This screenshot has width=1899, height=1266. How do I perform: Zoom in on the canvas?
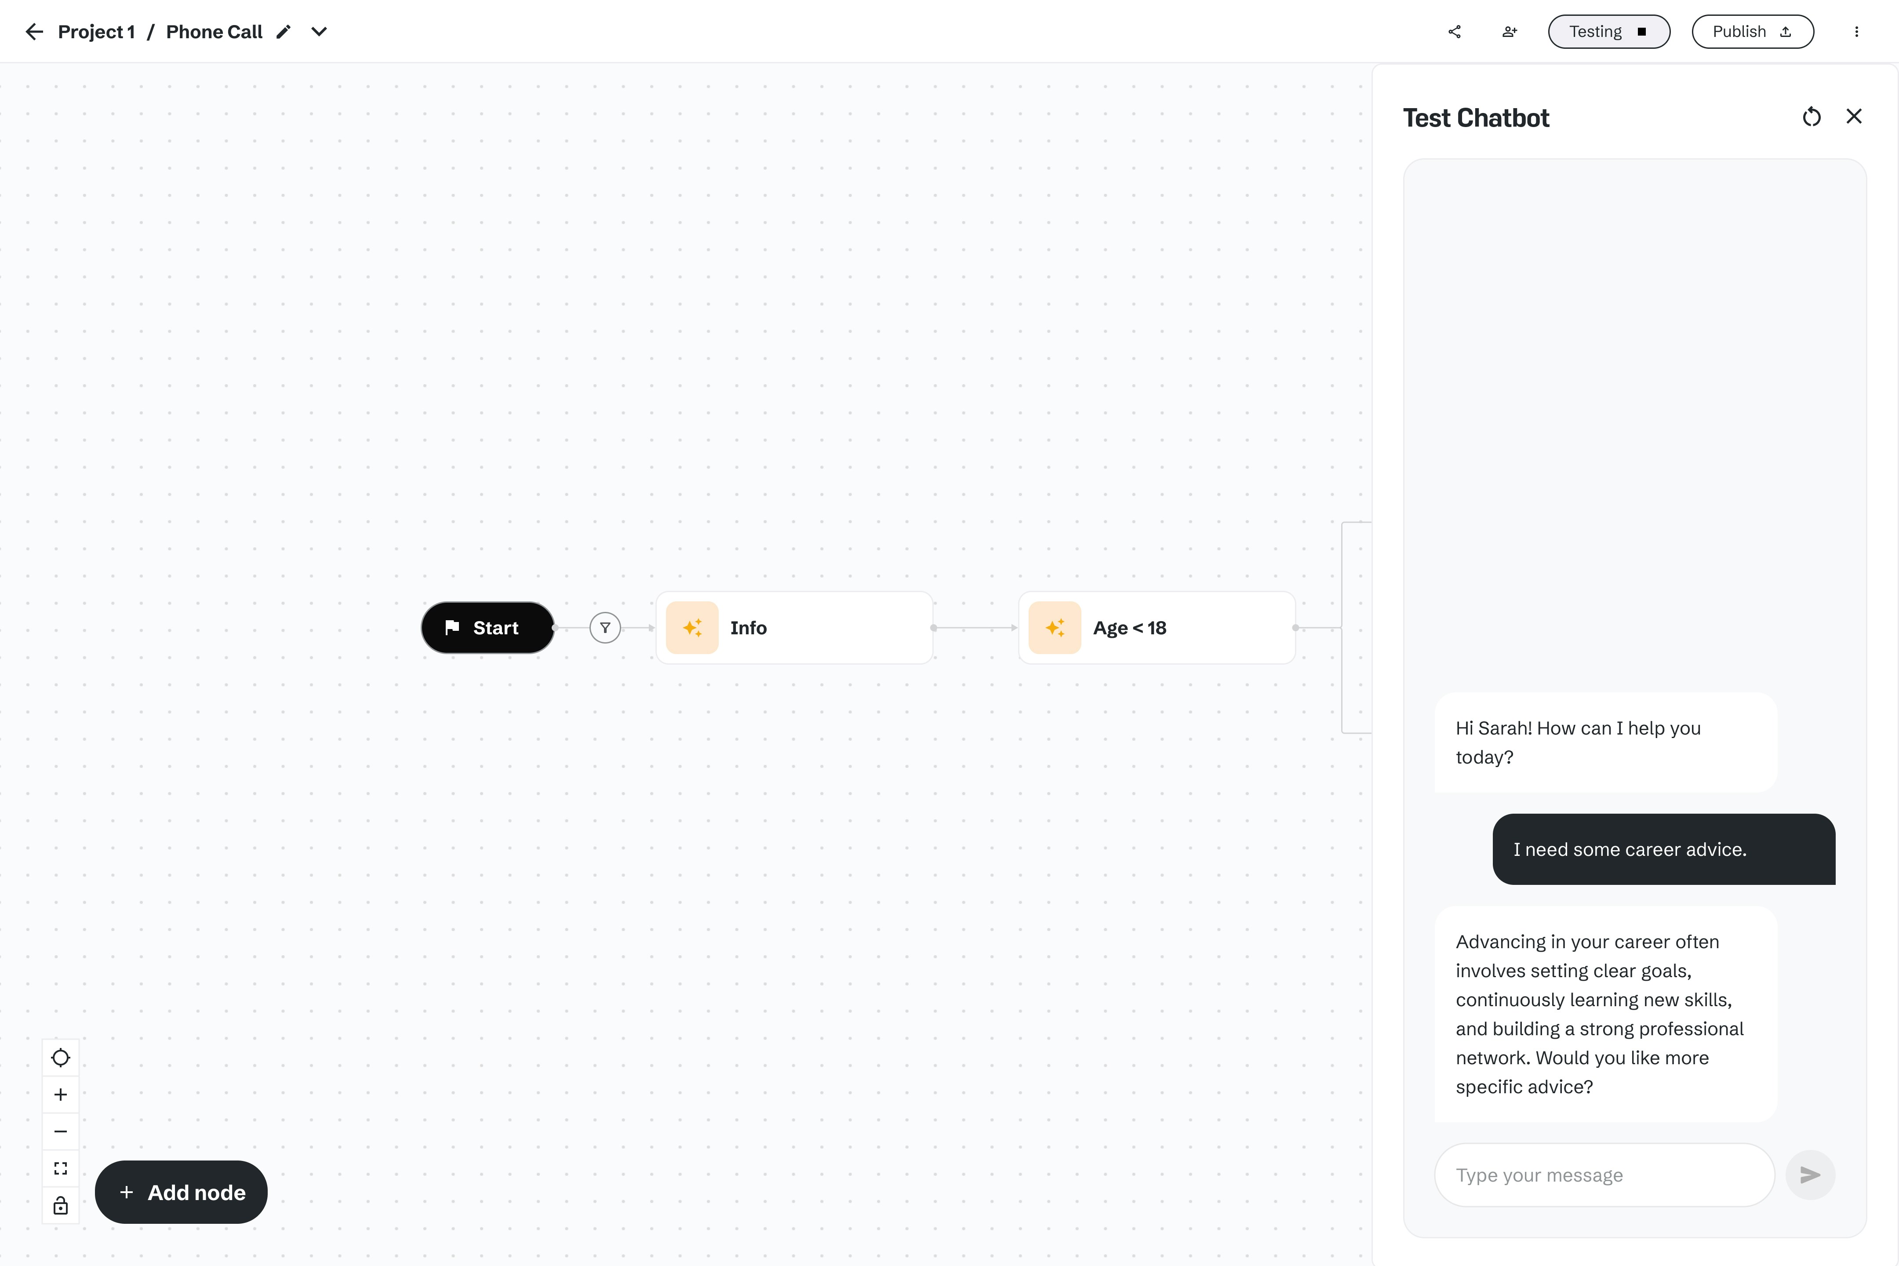[61, 1094]
